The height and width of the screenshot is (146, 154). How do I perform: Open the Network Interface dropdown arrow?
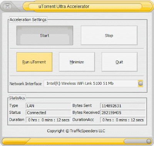(x=141, y=84)
